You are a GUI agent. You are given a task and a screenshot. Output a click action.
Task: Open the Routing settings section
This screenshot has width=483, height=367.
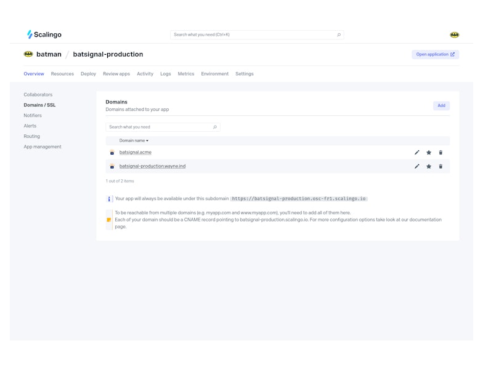pos(31,136)
